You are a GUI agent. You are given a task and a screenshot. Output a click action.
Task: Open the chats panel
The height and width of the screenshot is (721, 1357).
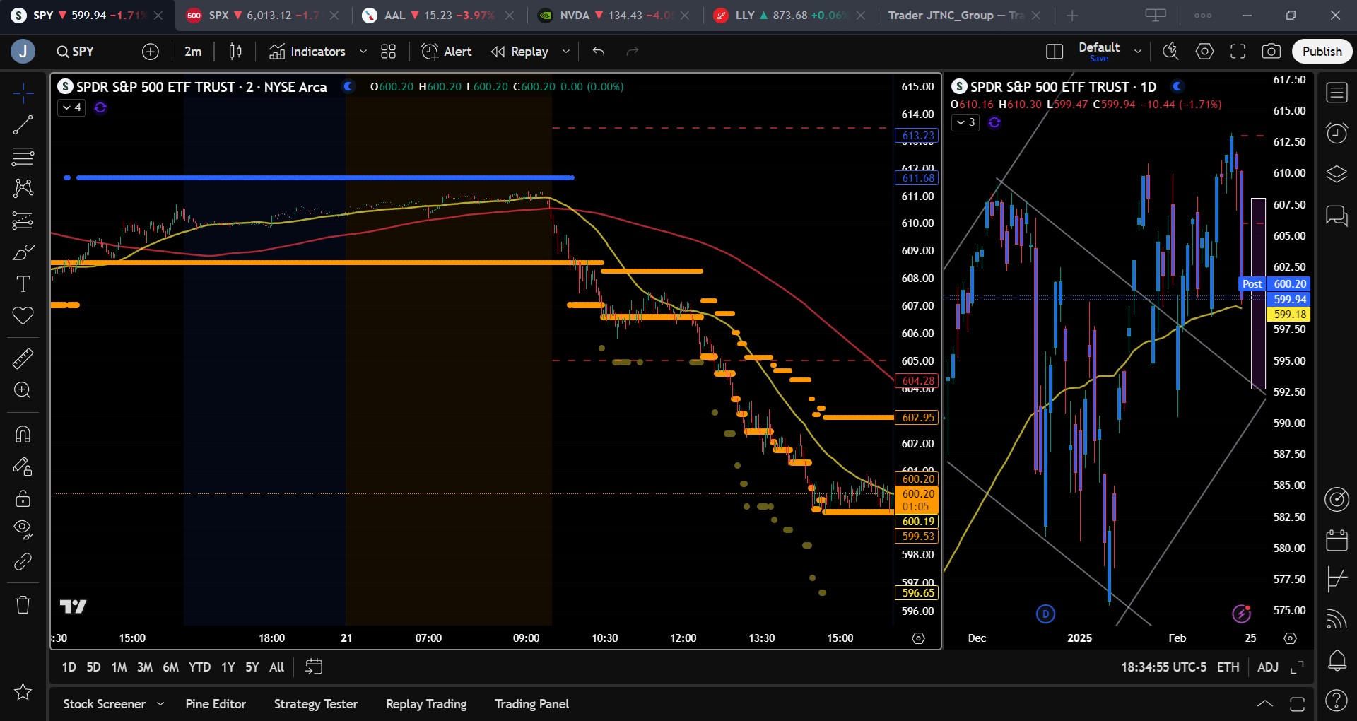pos(1337,215)
